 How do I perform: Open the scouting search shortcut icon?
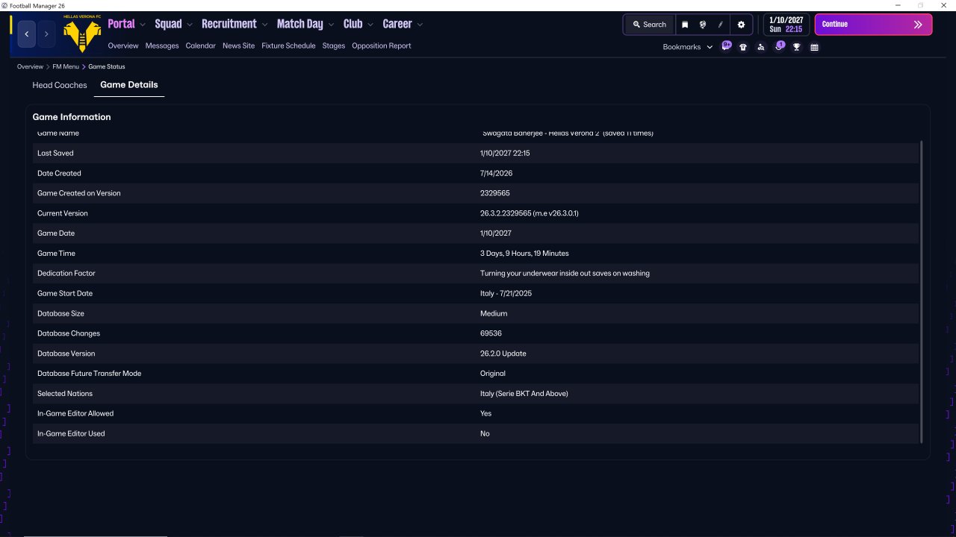(761, 47)
